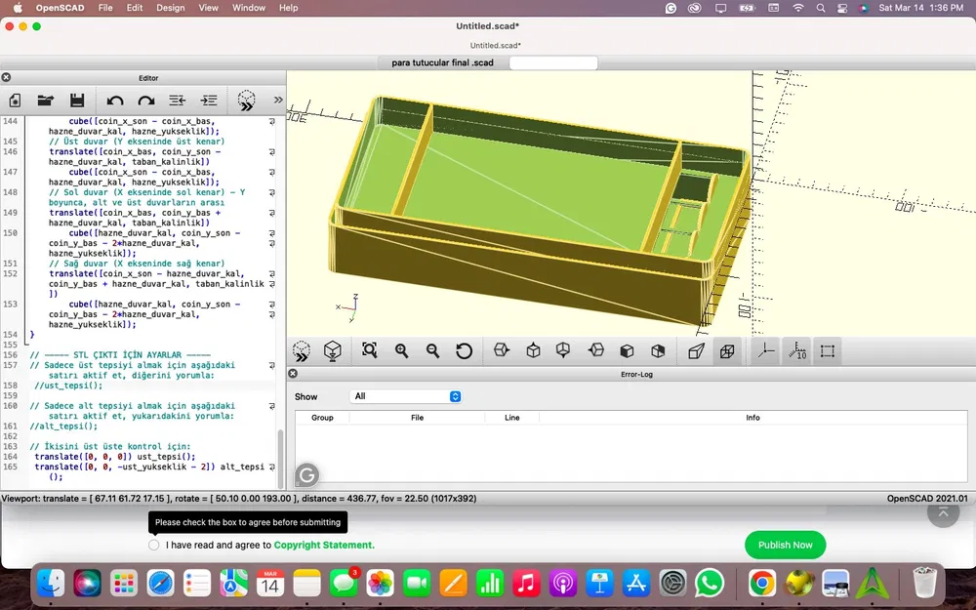This screenshot has width=976, height=610.
Task: Click the Zoom In magnifier in viewport toolbar
Action: (x=401, y=350)
